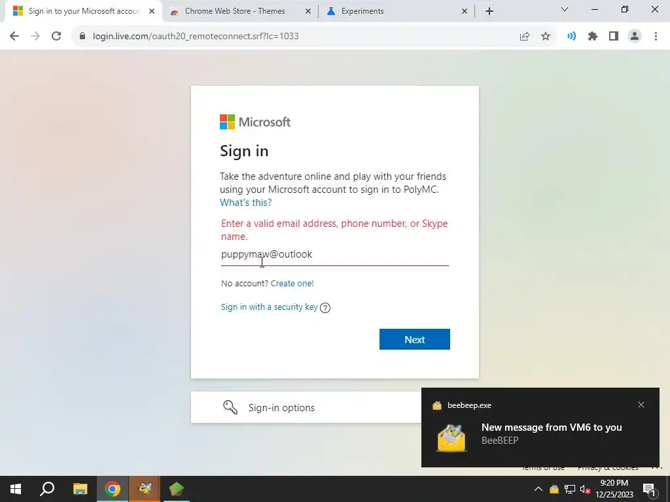
Task: Open BeeBEEP from the taskbar
Action: (x=145, y=489)
